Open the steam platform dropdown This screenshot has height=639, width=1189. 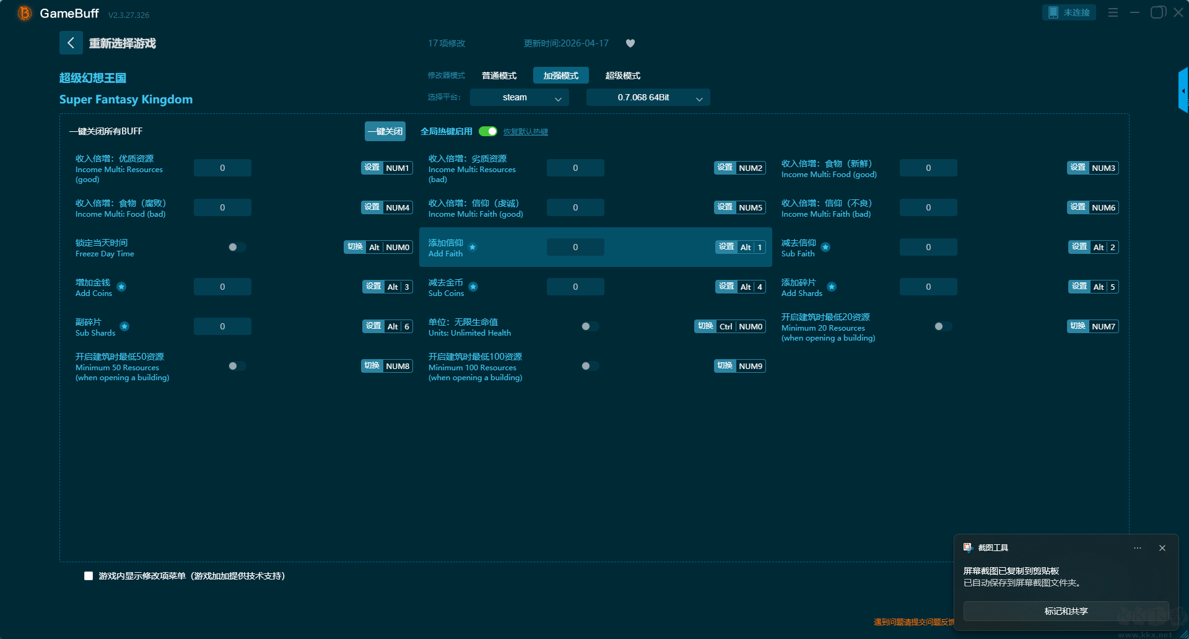pyautogui.click(x=519, y=97)
